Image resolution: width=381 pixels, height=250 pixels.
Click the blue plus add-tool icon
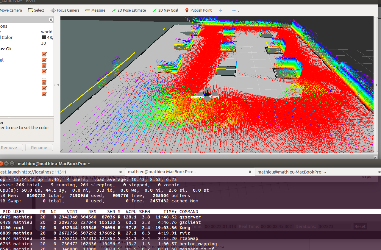pyautogui.click(x=221, y=10)
